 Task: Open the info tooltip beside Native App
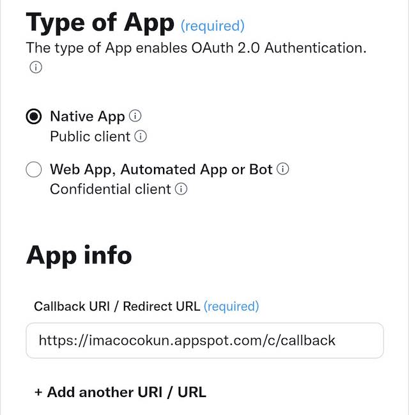pyautogui.click(x=135, y=116)
